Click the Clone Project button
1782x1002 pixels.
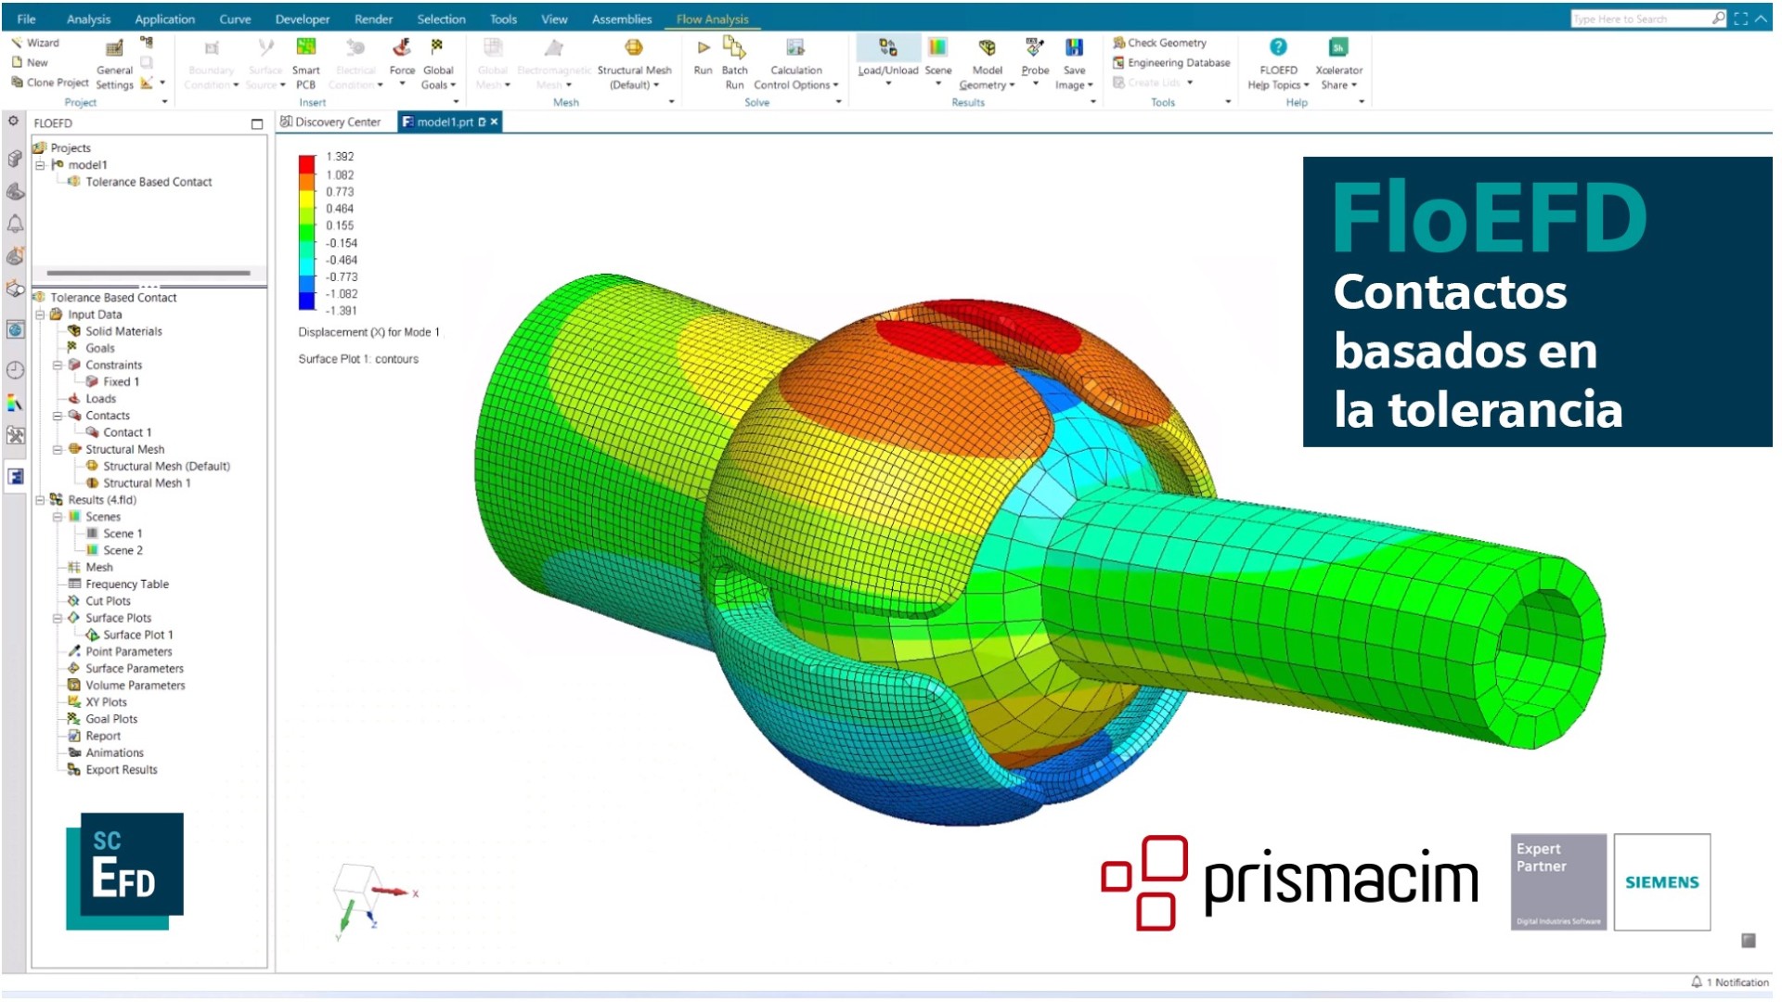[x=53, y=83]
